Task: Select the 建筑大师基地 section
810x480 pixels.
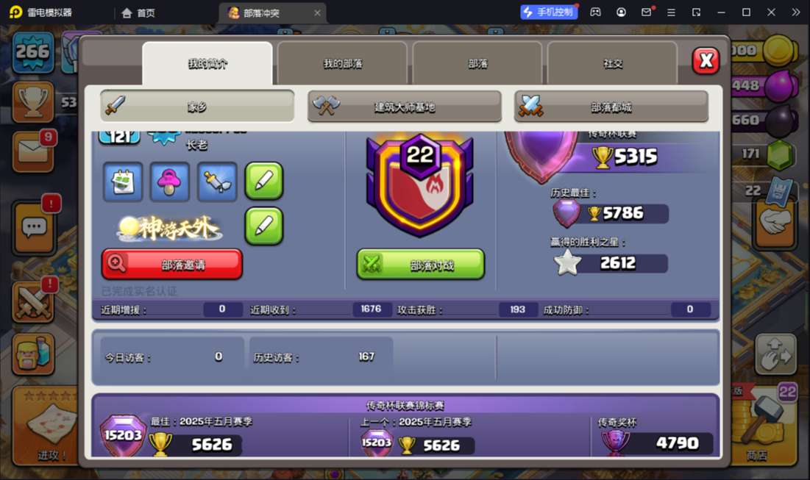Action: pyautogui.click(x=405, y=107)
